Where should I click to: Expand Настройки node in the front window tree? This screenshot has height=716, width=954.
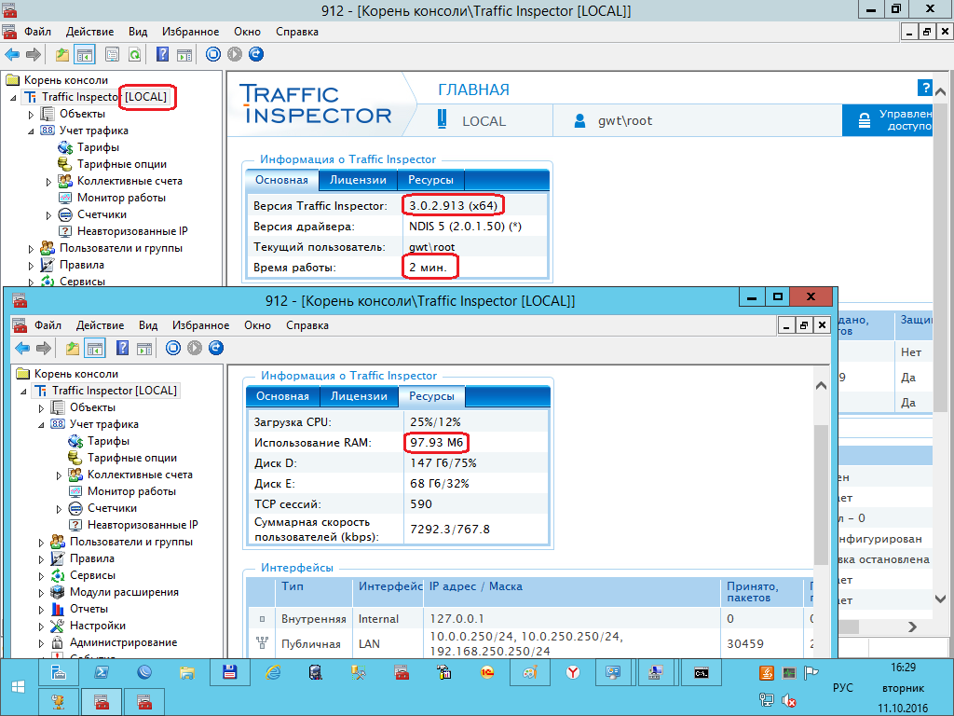pyautogui.click(x=41, y=626)
